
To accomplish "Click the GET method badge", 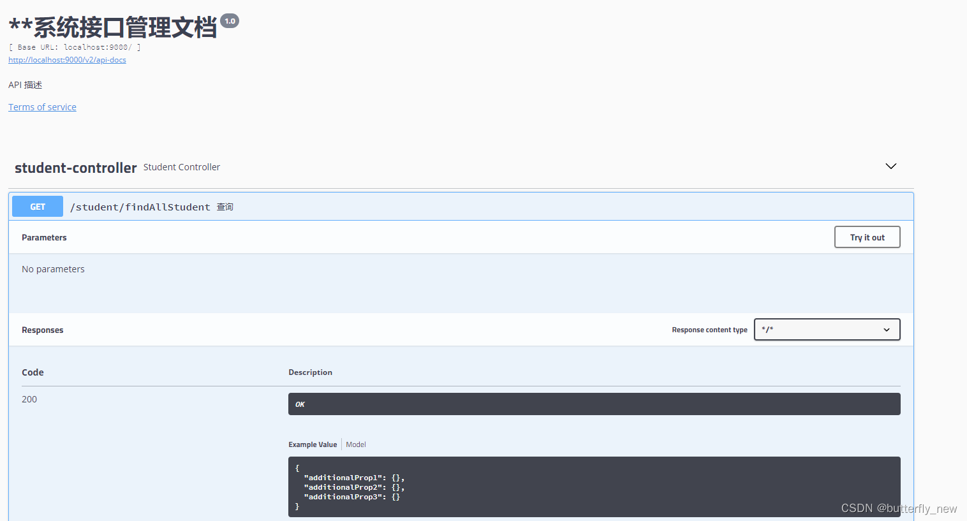I will tap(38, 207).
